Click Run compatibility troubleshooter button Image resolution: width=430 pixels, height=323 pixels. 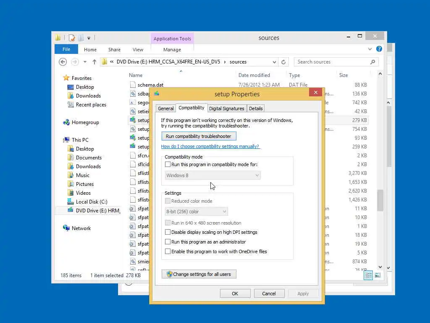[x=199, y=136]
